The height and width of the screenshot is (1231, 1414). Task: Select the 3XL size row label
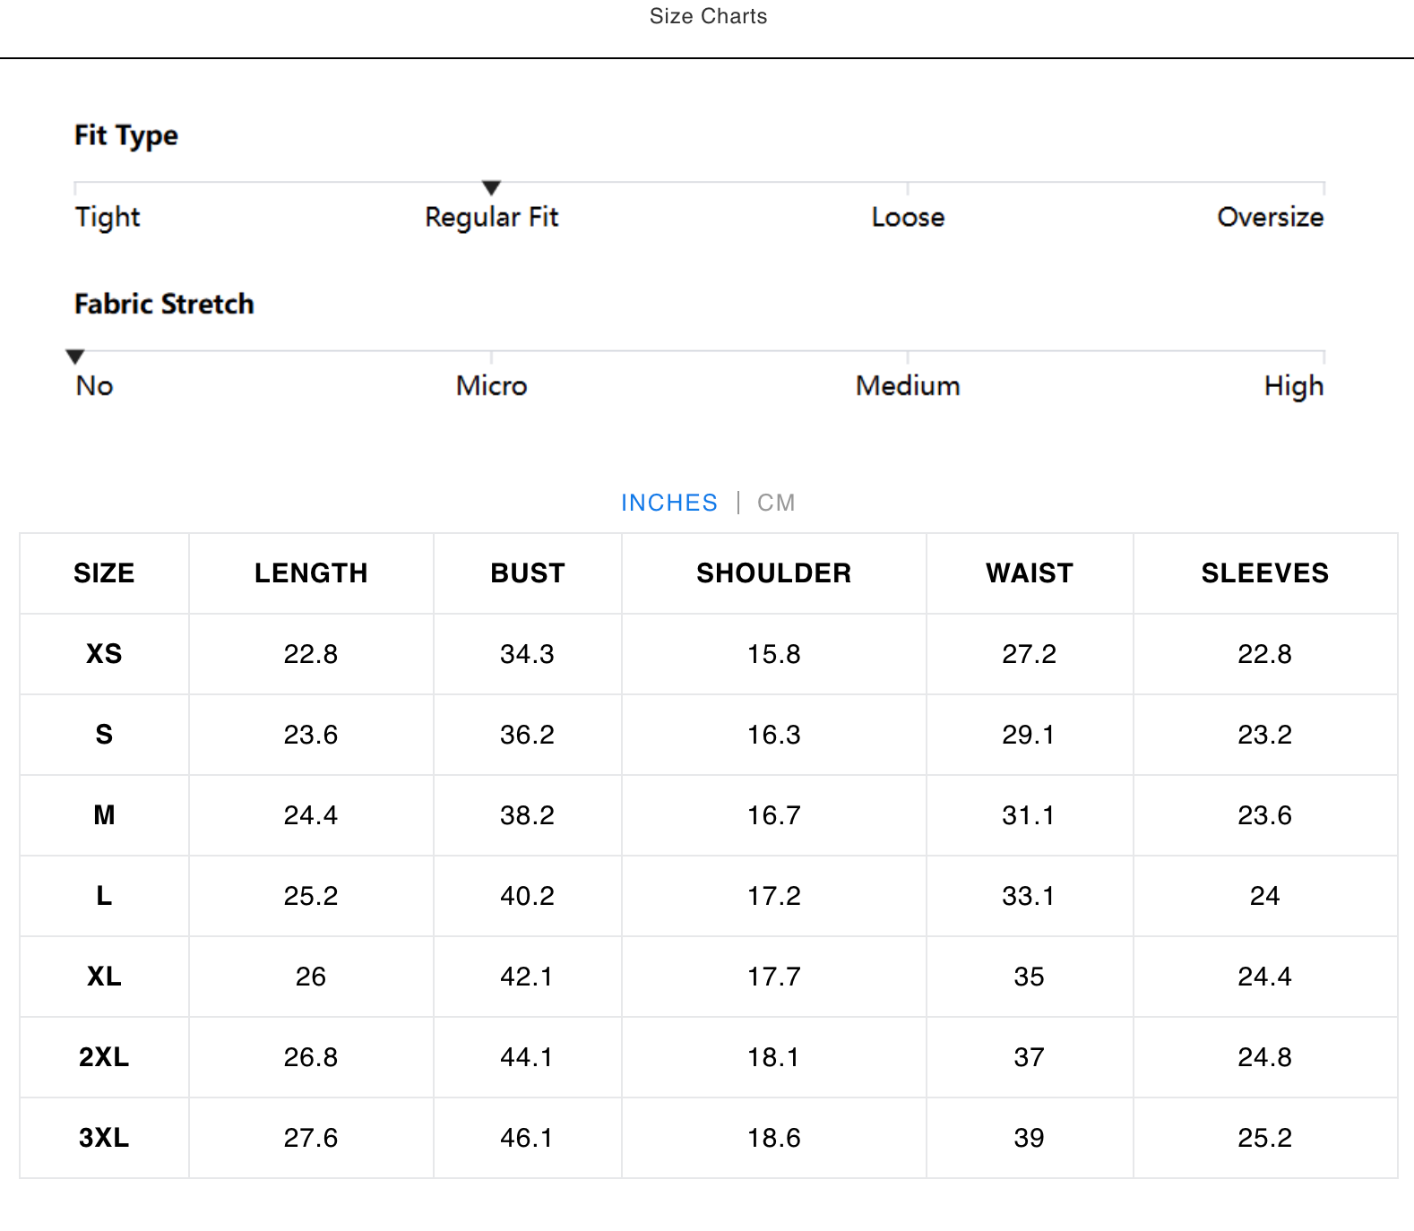point(104,1138)
